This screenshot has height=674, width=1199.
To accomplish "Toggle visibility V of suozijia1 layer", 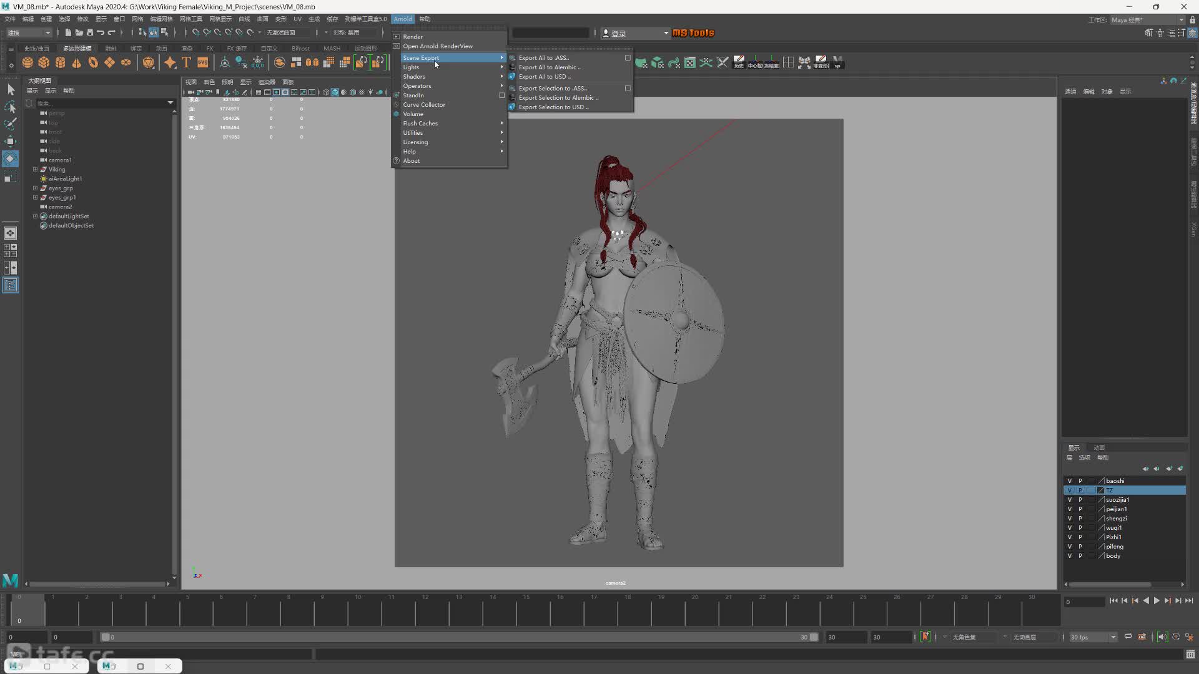I will (1069, 500).
